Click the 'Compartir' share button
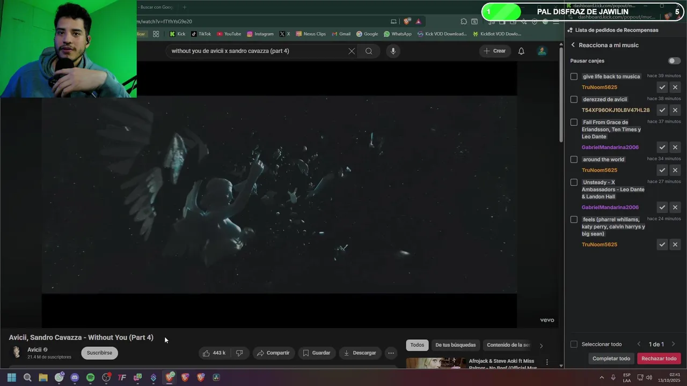The image size is (687, 386). click(x=273, y=353)
